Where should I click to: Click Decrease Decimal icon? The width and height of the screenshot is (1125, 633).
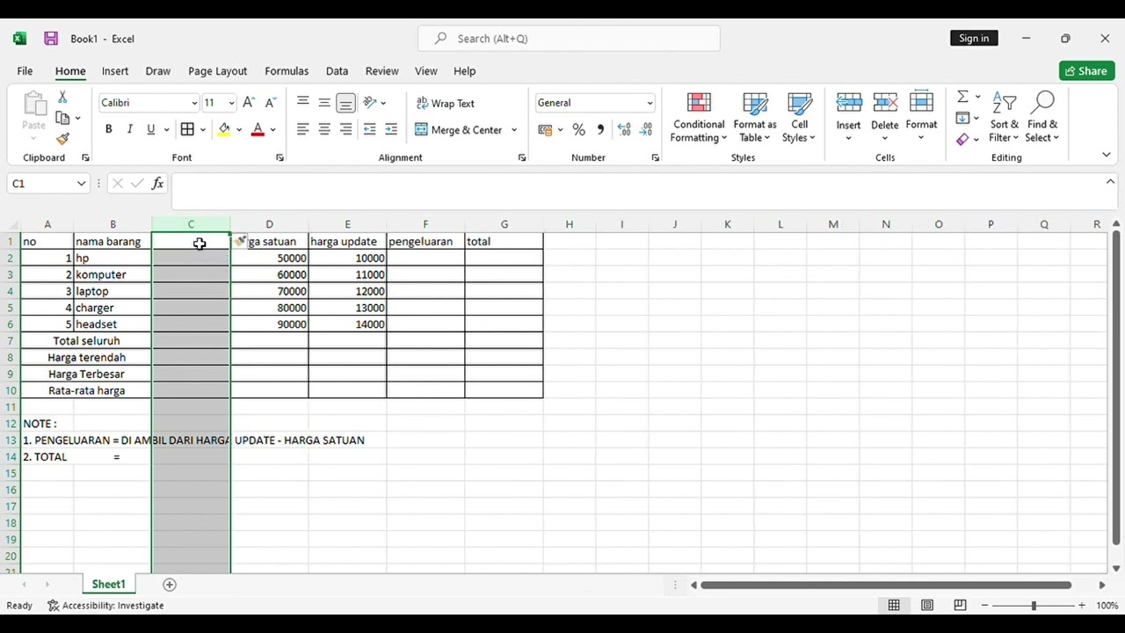point(646,129)
